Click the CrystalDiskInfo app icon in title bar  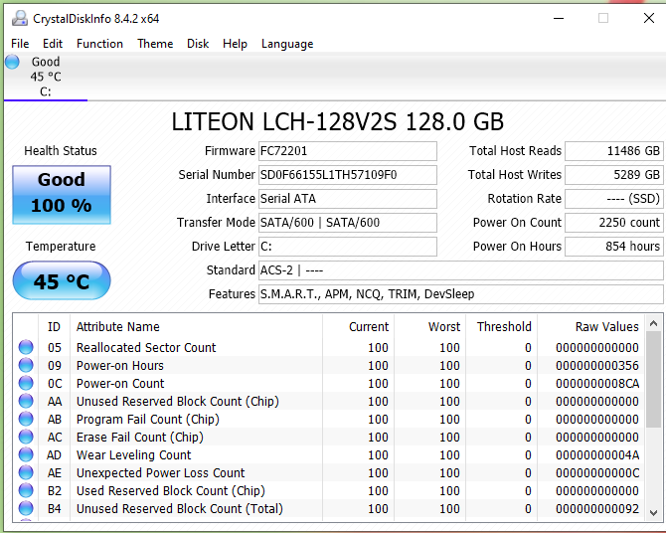[x=20, y=18]
